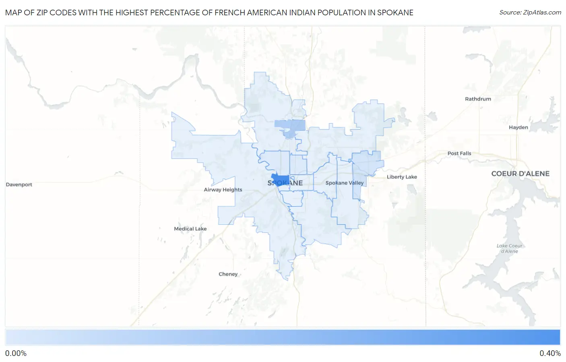Select the darkest blue zip code at Spokane center
Image resolution: width=566 pixels, height=362 pixels.
click(x=280, y=179)
